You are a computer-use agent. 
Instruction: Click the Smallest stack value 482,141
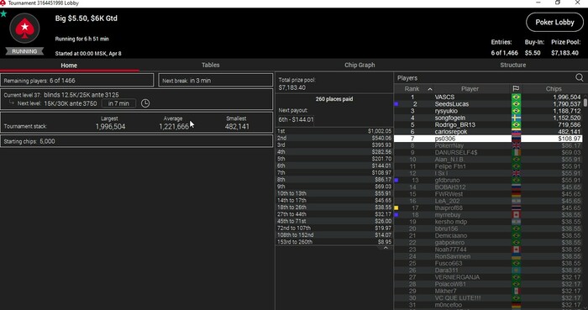(237, 127)
